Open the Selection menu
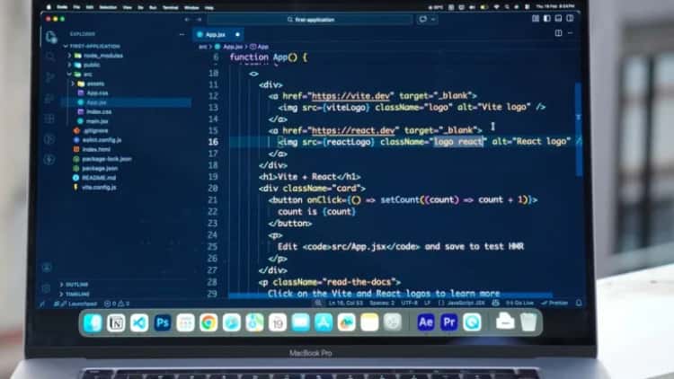This screenshot has width=674, height=379. [108, 7]
